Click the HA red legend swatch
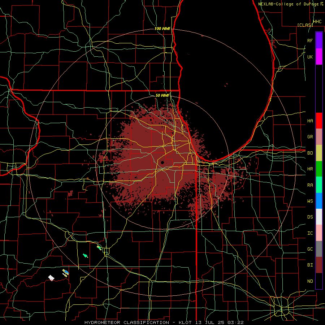325x325 pixels. (x=319, y=121)
